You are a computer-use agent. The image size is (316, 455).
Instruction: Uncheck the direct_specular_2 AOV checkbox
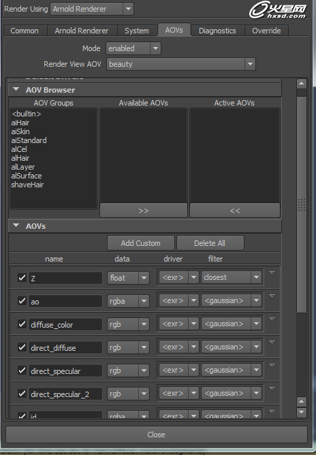[x=22, y=394]
